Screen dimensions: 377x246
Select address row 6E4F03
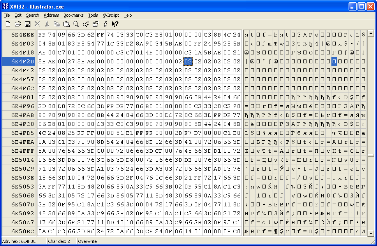click(19, 44)
